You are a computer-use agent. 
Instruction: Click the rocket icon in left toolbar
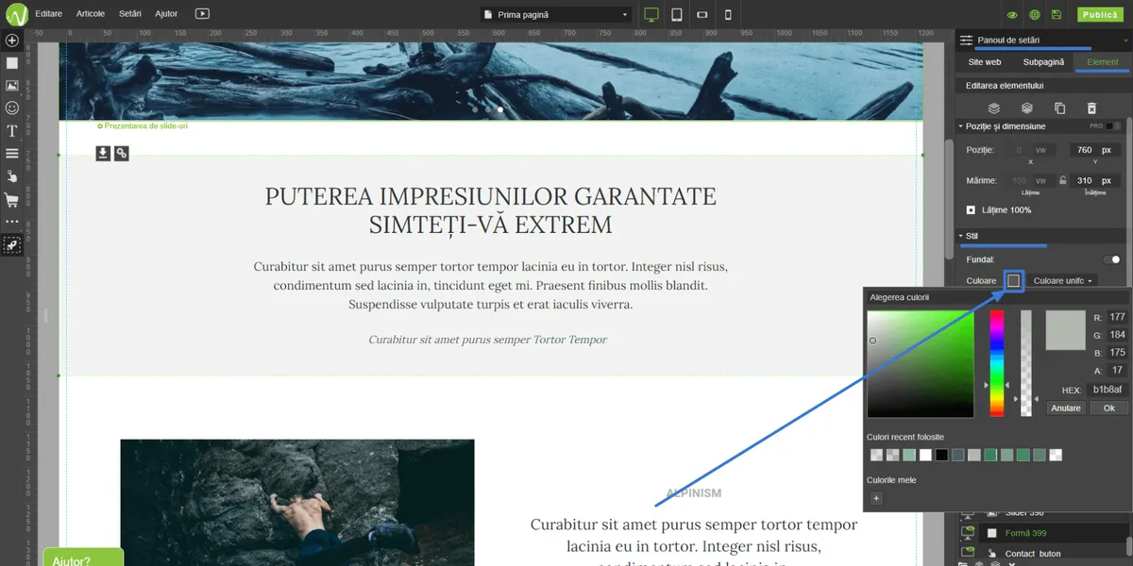[x=12, y=244]
